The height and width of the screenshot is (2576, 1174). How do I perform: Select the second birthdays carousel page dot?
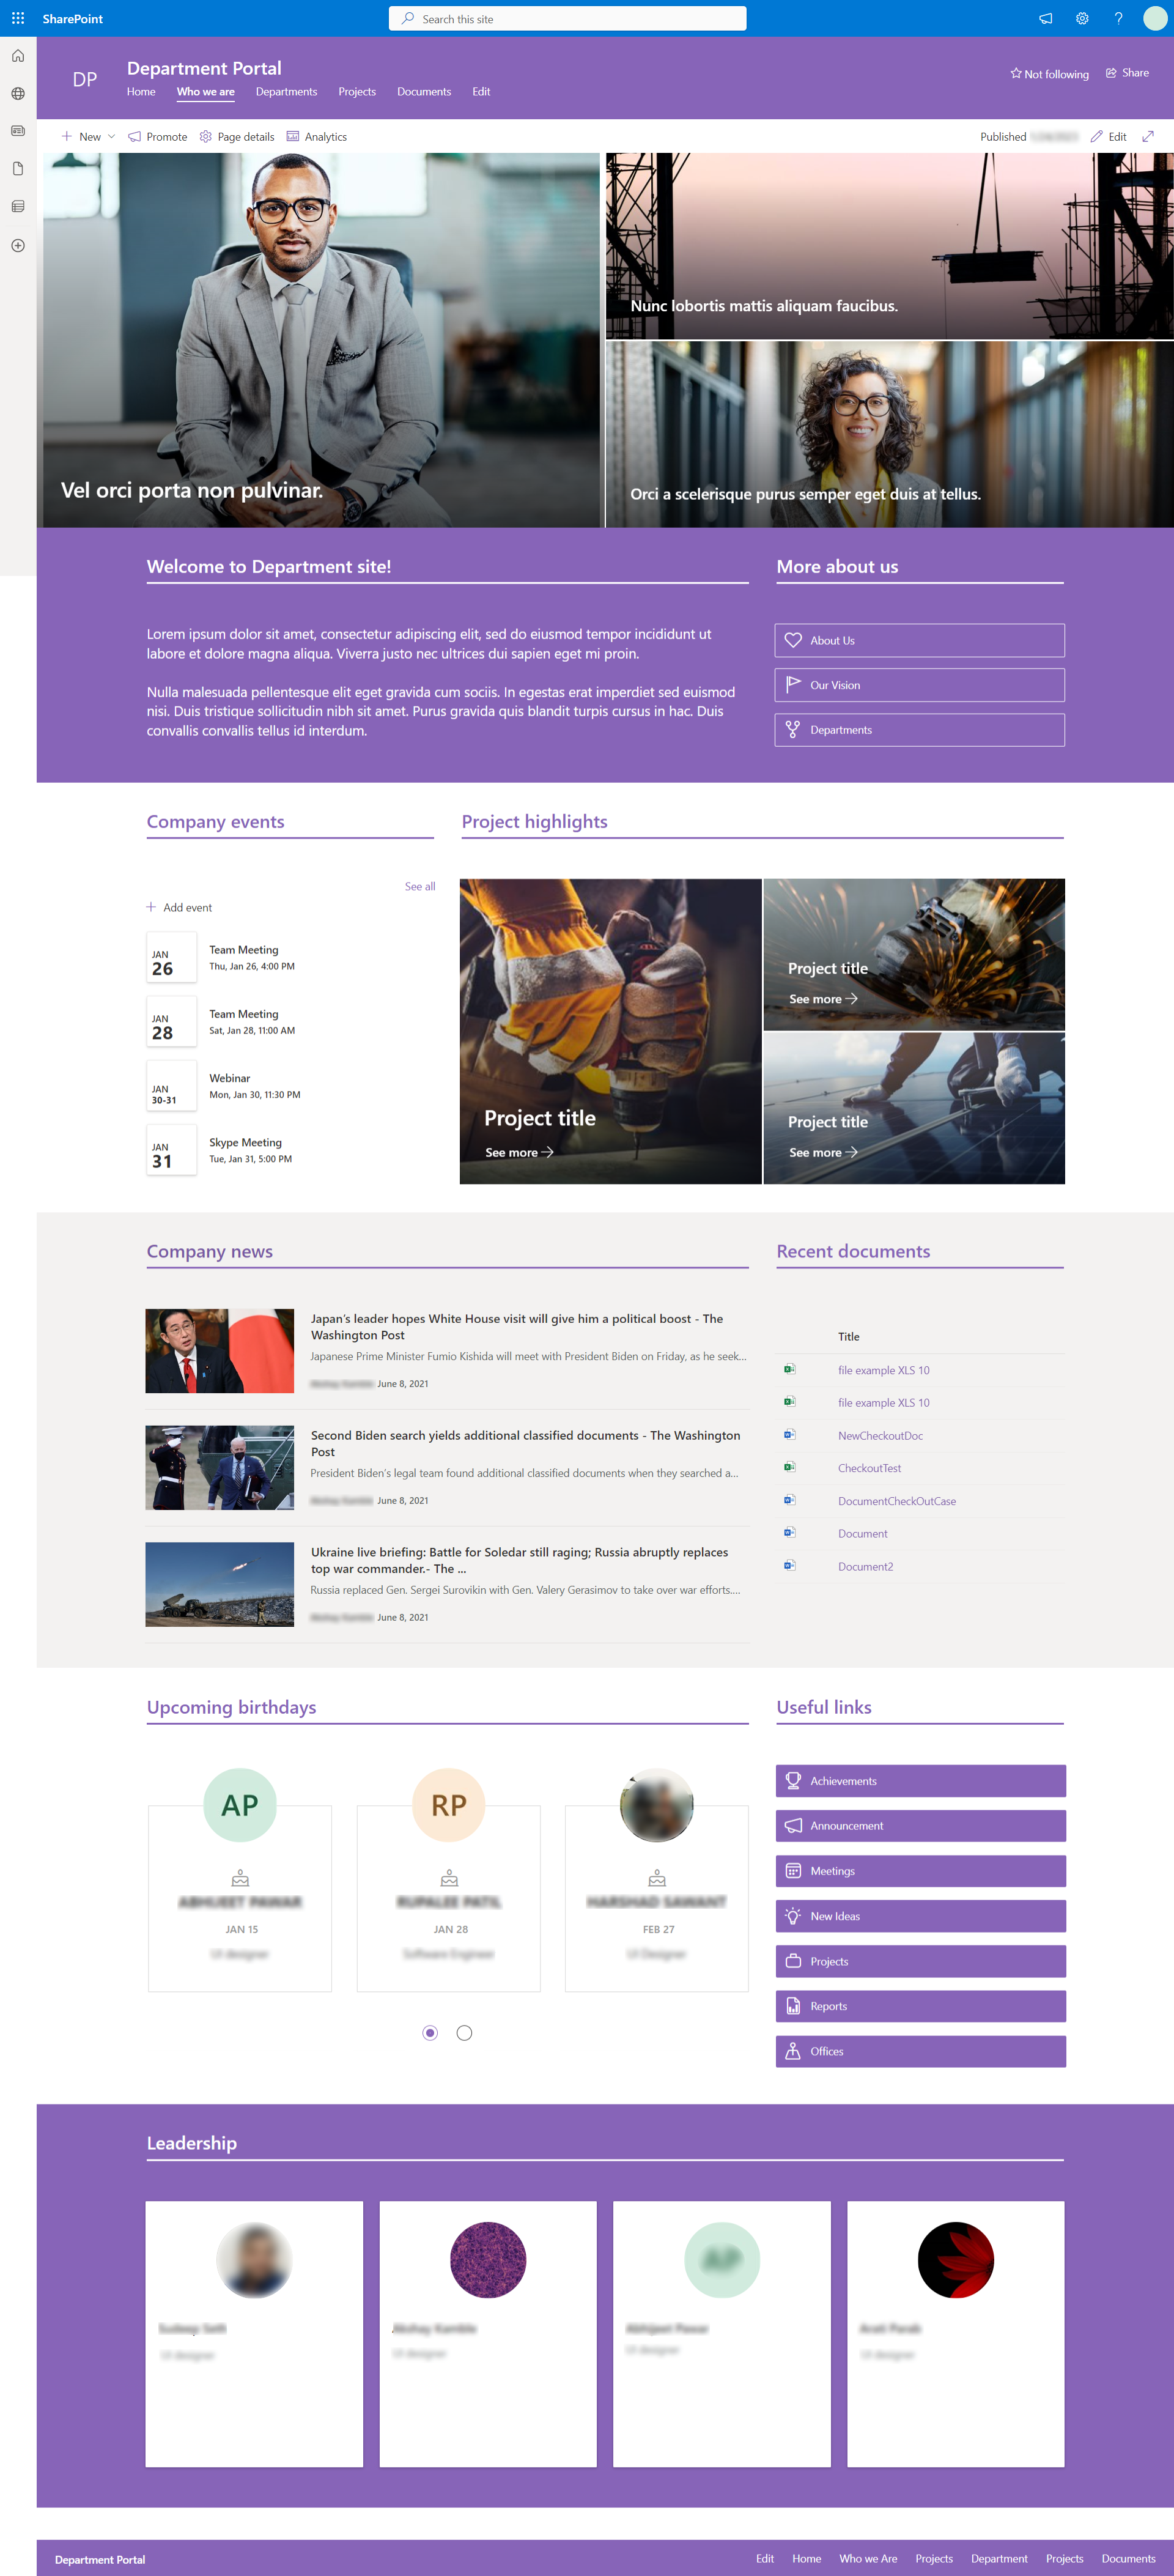[464, 2033]
